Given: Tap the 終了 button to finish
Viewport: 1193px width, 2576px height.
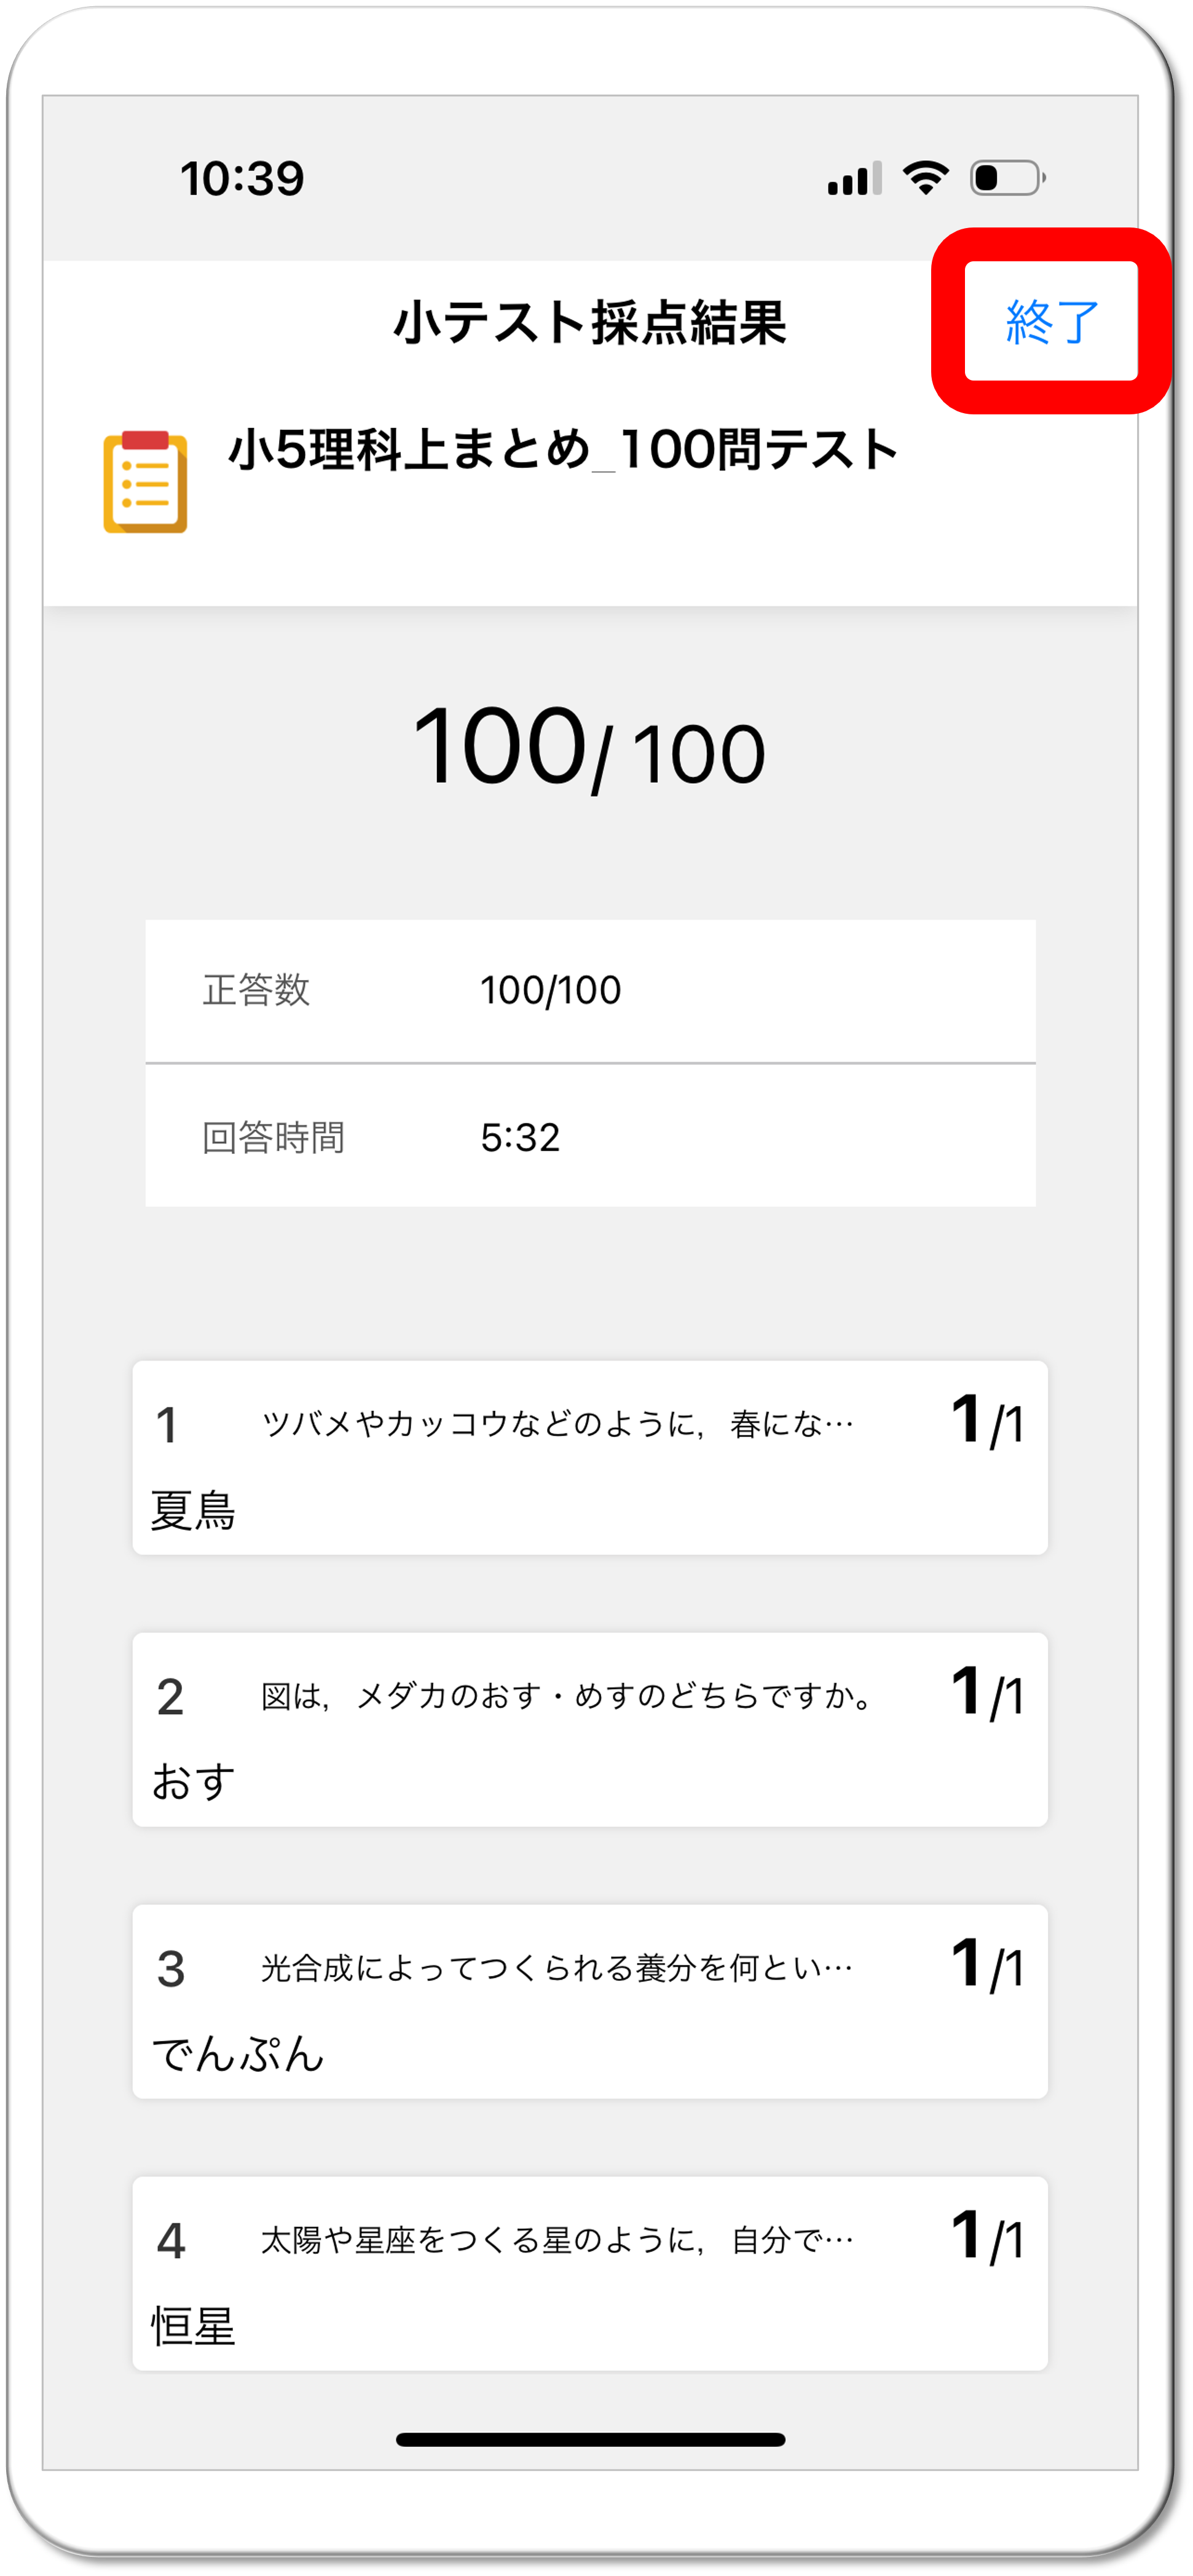Looking at the screenshot, I should 1051,322.
